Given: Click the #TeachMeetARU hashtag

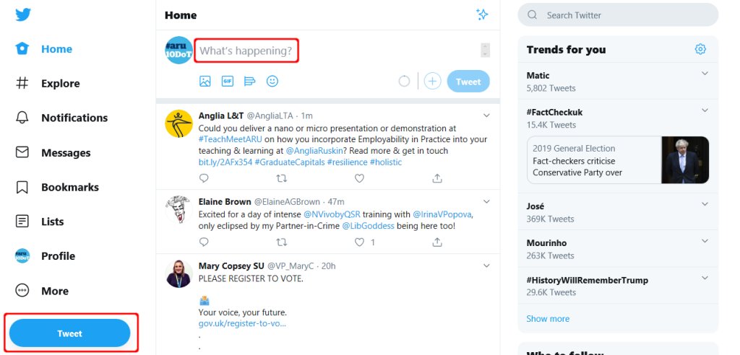Looking at the screenshot, I should pos(231,139).
